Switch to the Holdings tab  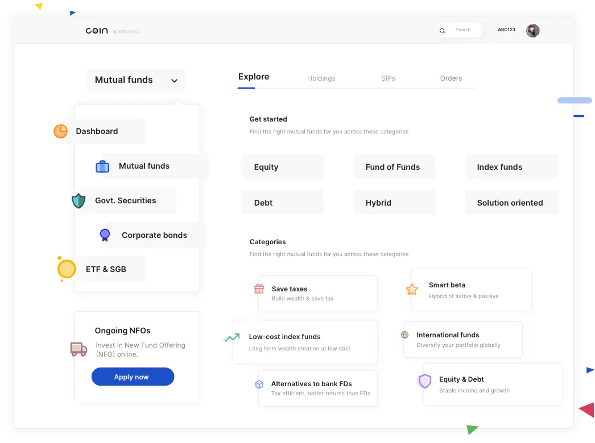[x=321, y=78]
